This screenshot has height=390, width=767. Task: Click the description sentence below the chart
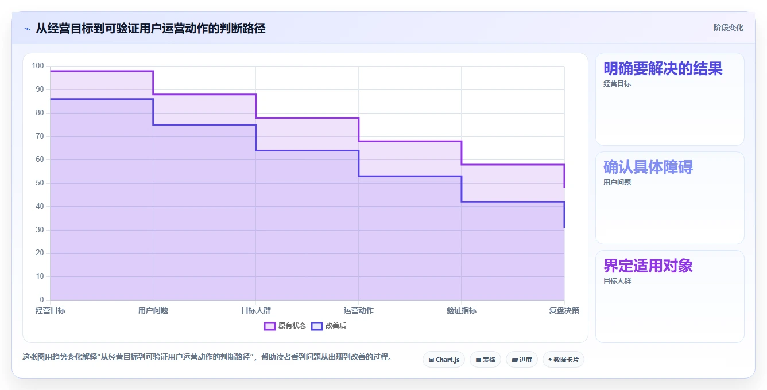[x=209, y=357]
